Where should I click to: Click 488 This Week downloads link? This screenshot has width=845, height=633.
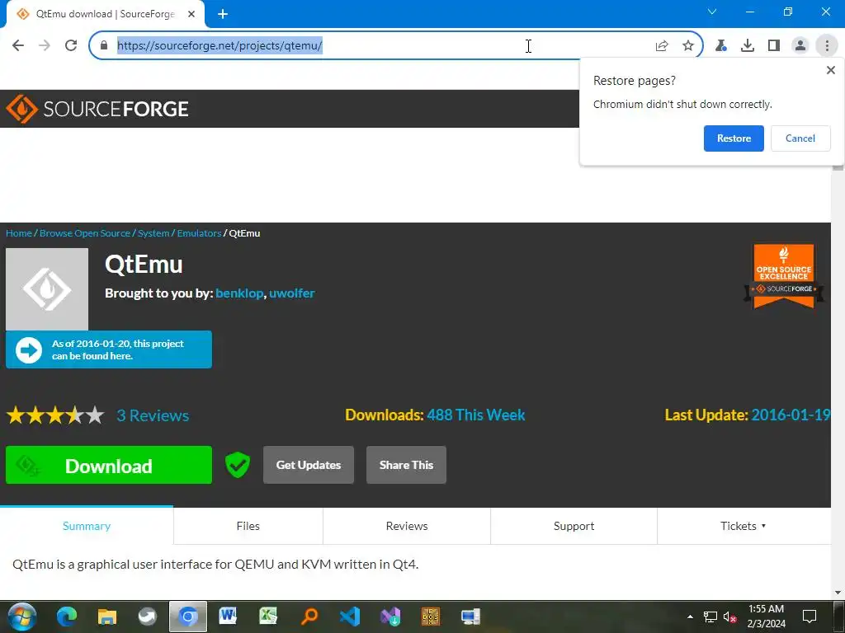pos(476,415)
